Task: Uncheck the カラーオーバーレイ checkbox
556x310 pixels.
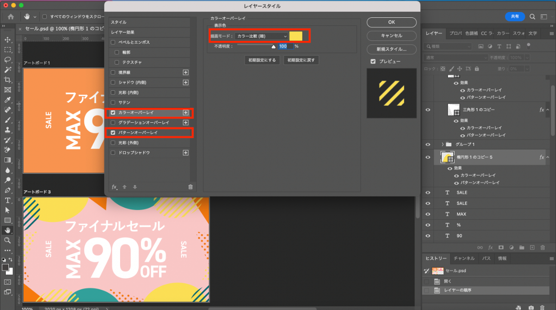Action: 113,113
